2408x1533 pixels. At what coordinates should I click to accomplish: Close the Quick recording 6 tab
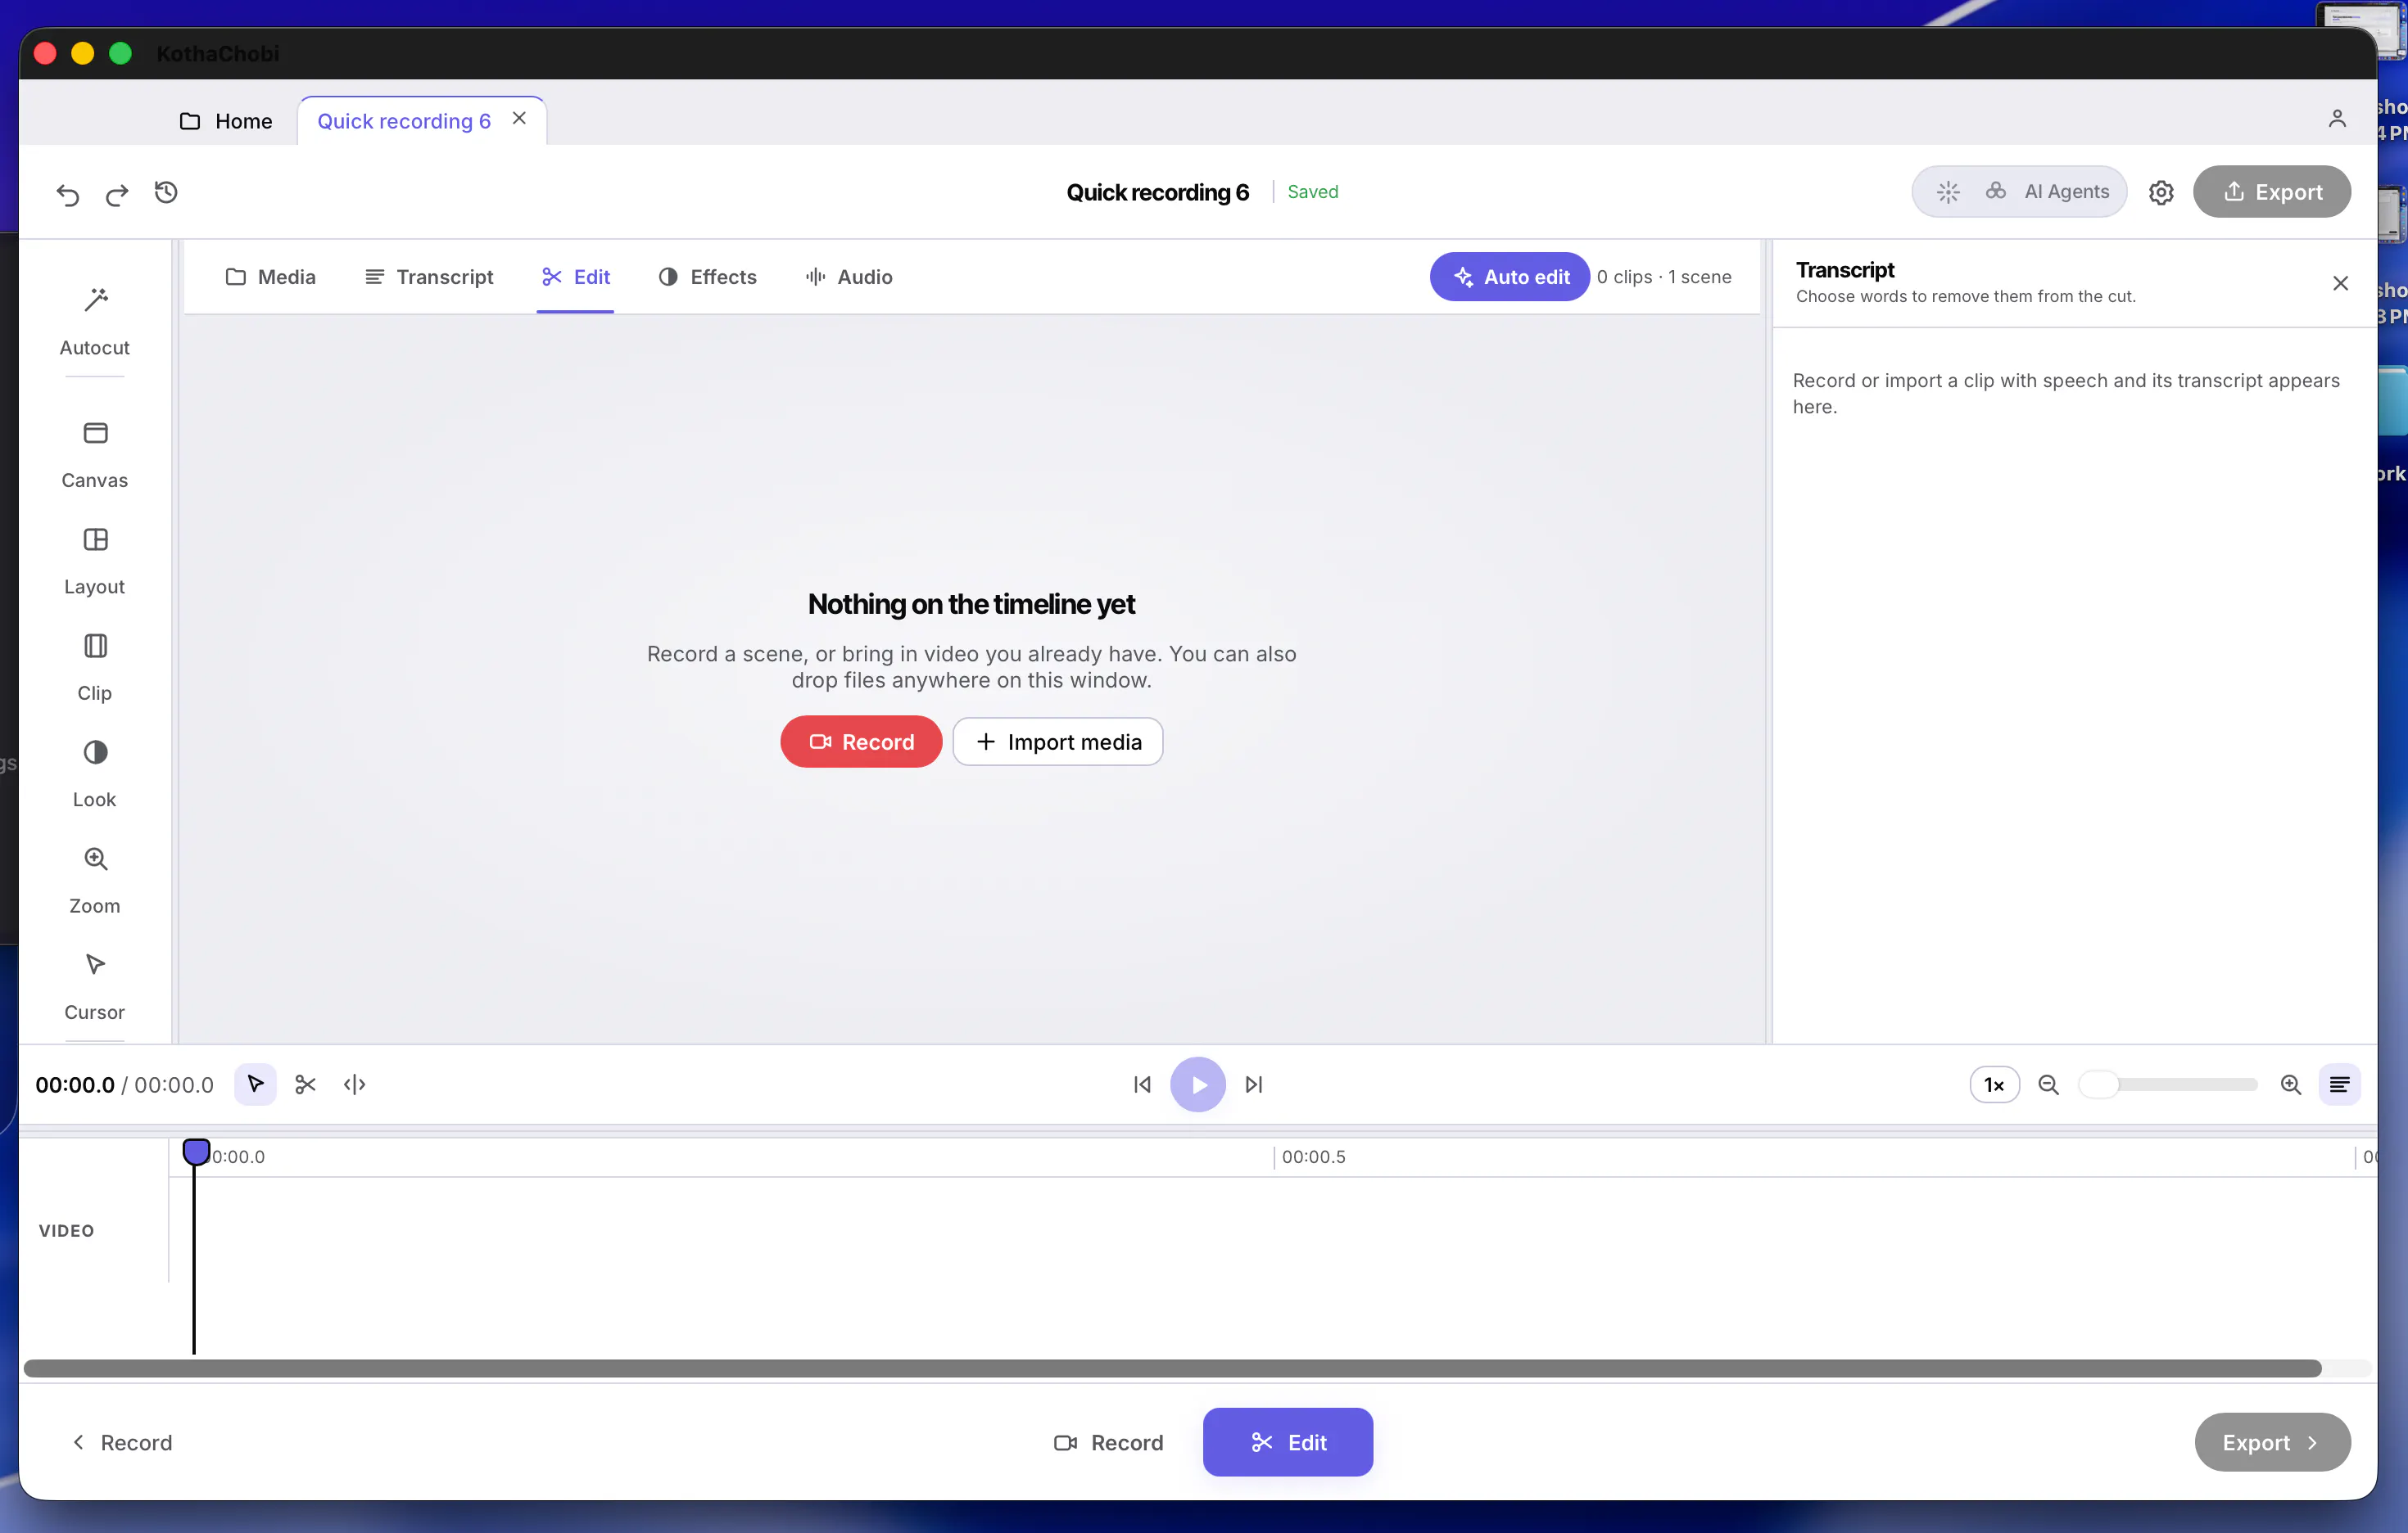point(519,118)
